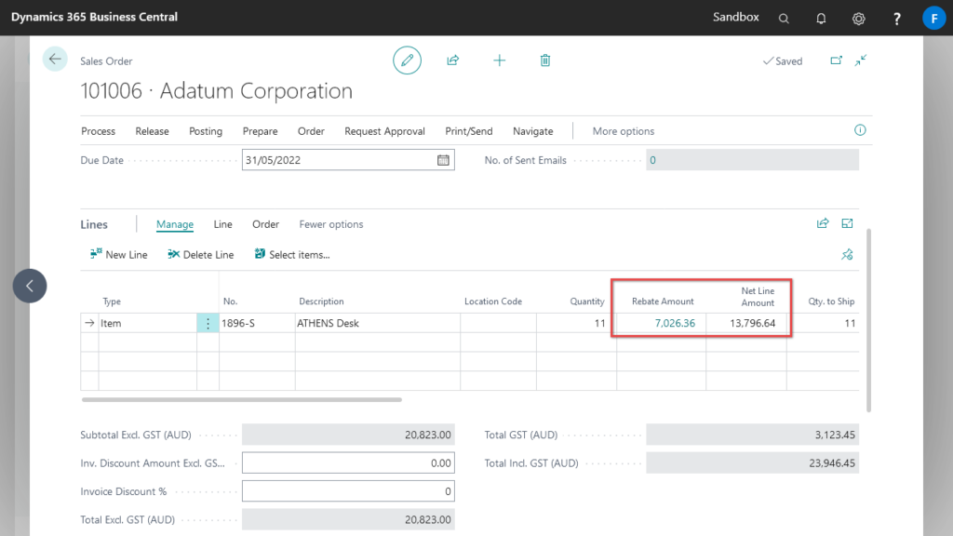The height and width of the screenshot is (536, 953).
Task: Click the previous record chevron button
Action: click(x=30, y=286)
